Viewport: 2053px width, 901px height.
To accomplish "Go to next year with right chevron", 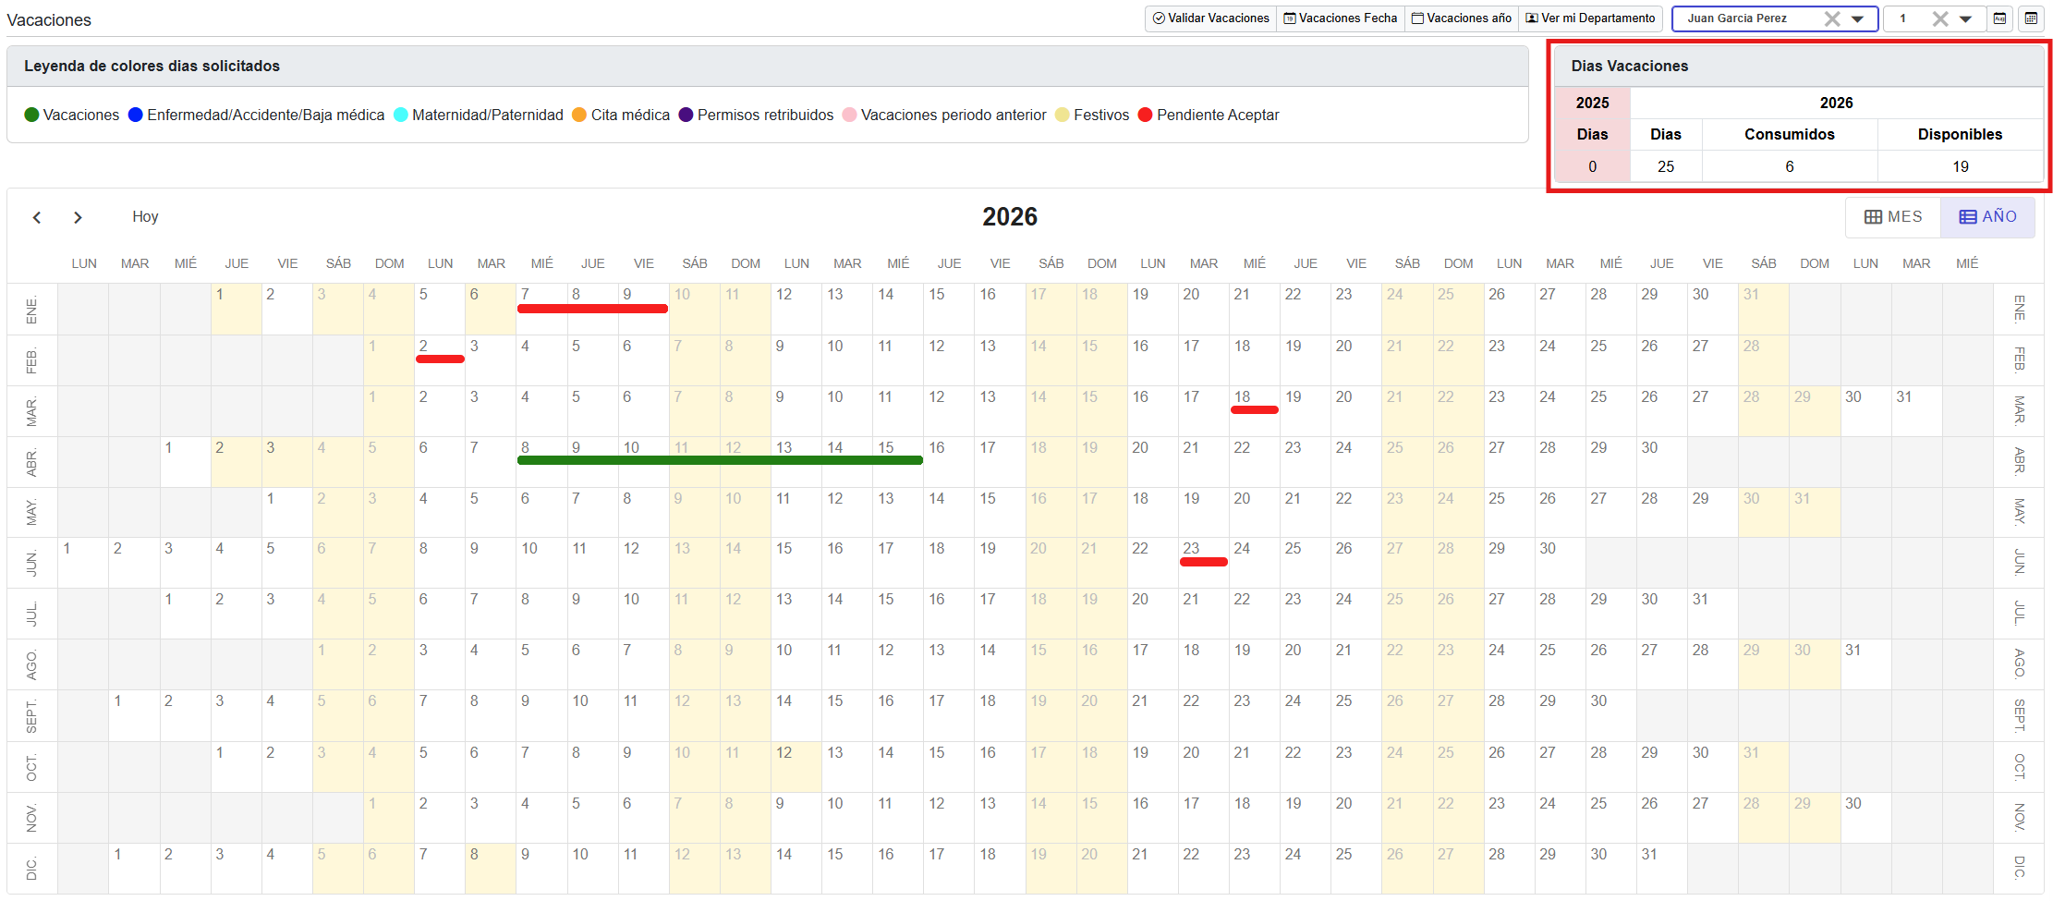I will 78,217.
